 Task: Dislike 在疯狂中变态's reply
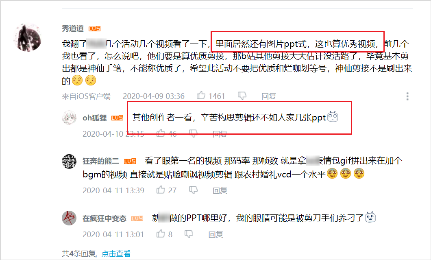coord(189,234)
